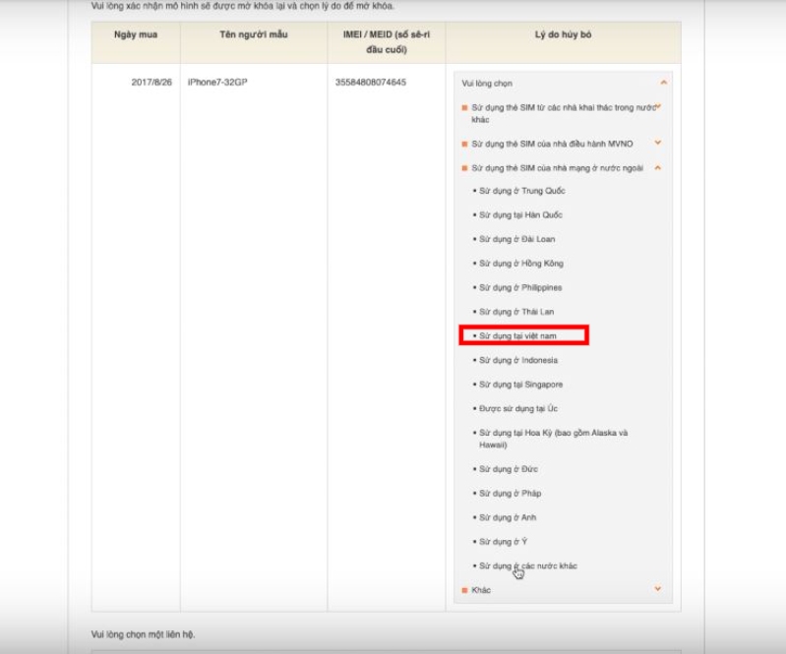Select highlighted 'Sử dụng tại việt nam' option
This screenshot has height=654, width=786.
tap(522, 335)
